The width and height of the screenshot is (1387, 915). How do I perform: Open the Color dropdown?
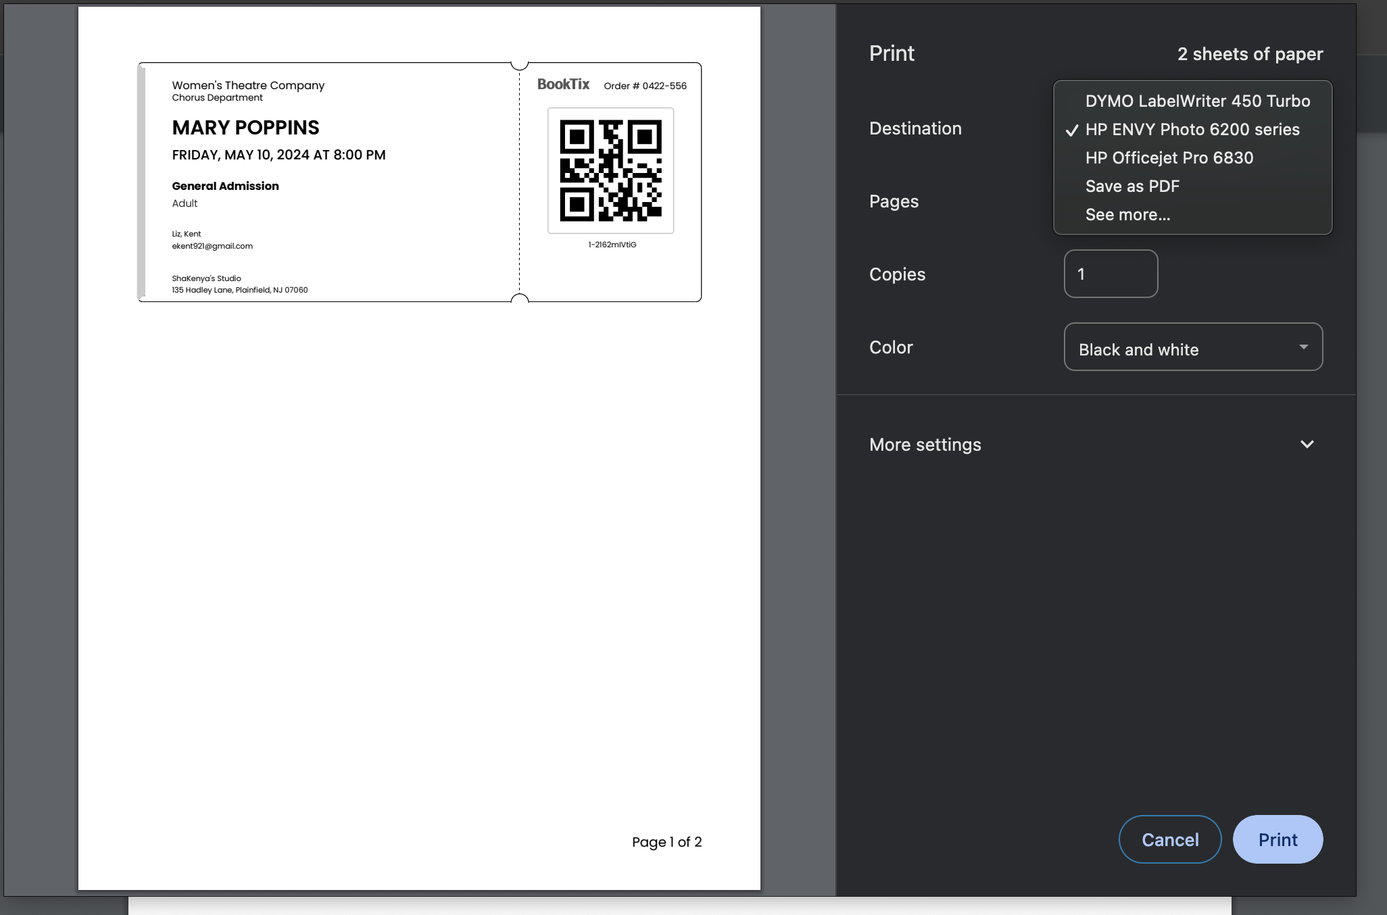coord(1193,347)
